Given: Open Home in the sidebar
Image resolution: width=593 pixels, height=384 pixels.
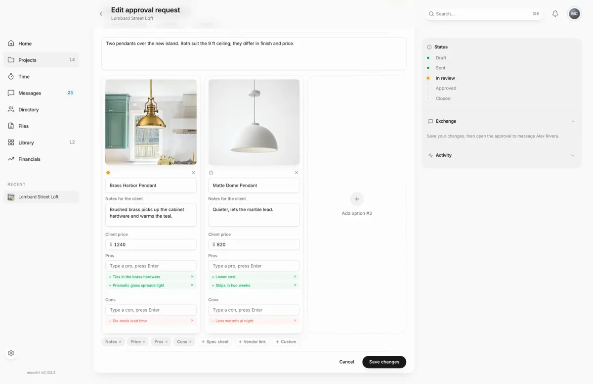Looking at the screenshot, I should click(41, 44).
